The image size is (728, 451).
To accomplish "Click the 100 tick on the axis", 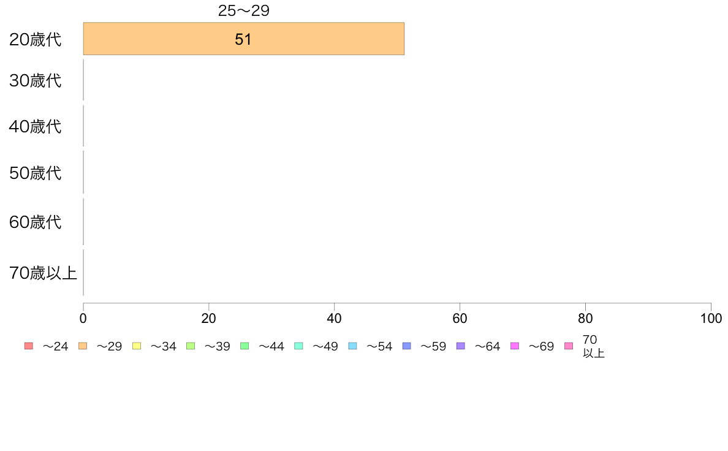I will 711,318.
